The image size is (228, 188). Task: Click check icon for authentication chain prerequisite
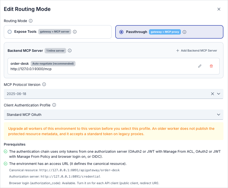6,151
